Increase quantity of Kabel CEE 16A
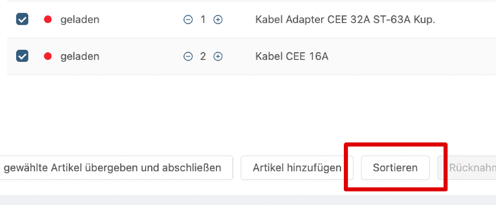 click(218, 56)
